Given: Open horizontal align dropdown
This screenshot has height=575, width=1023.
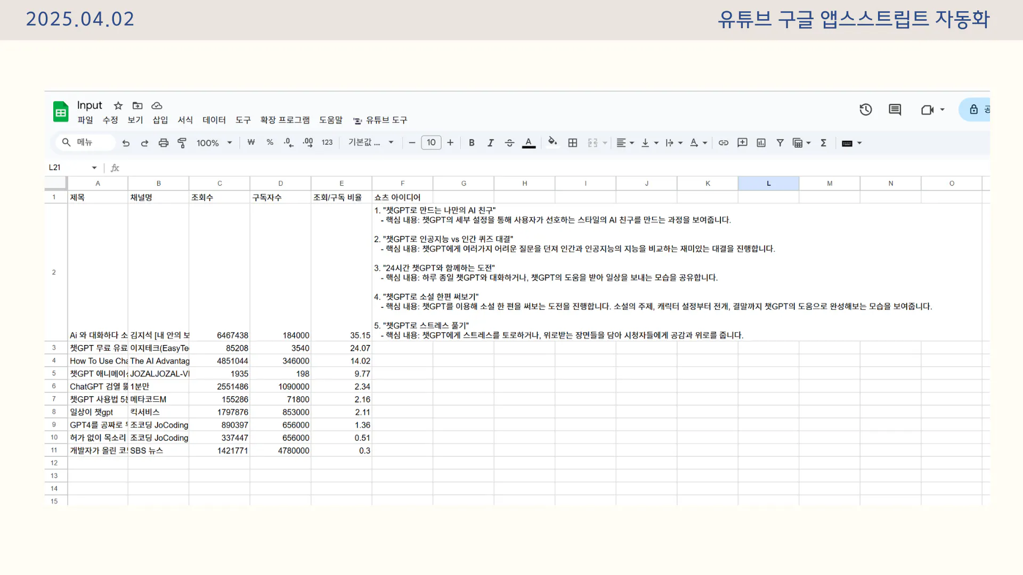Looking at the screenshot, I should (625, 143).
